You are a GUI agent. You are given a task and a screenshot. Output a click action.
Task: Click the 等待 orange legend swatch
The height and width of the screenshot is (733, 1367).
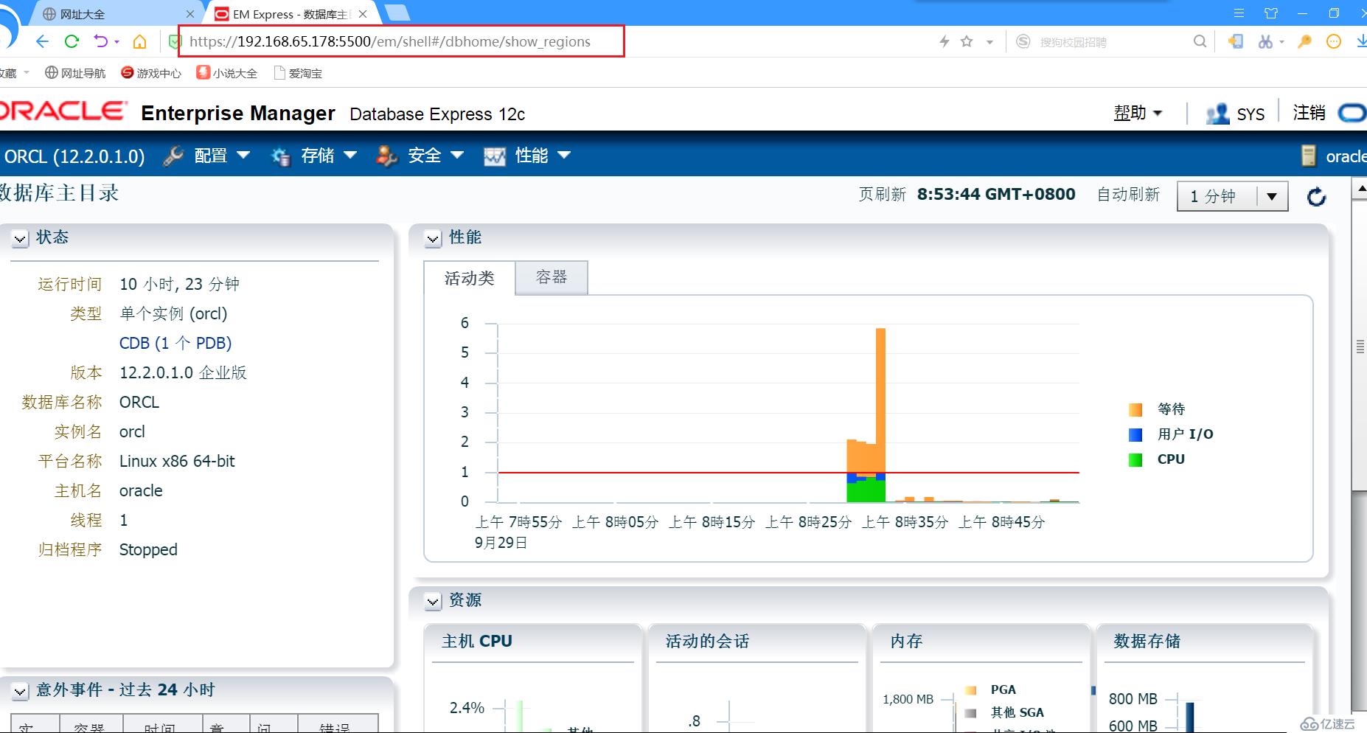pyautogui.click(x=1135, y=409)
